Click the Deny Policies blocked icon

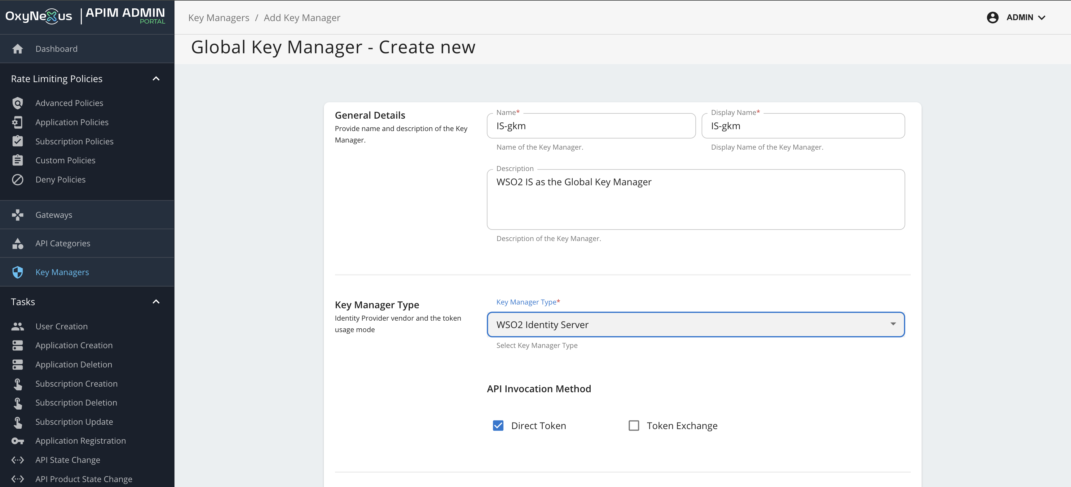(17, 179)
